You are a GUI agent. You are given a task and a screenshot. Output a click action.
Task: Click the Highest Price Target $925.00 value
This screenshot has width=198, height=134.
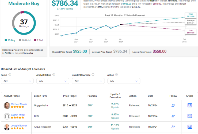[x=80, y=51]
